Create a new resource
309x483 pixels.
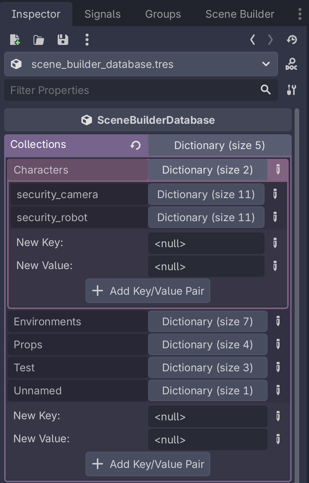click(x=14, y=39)
